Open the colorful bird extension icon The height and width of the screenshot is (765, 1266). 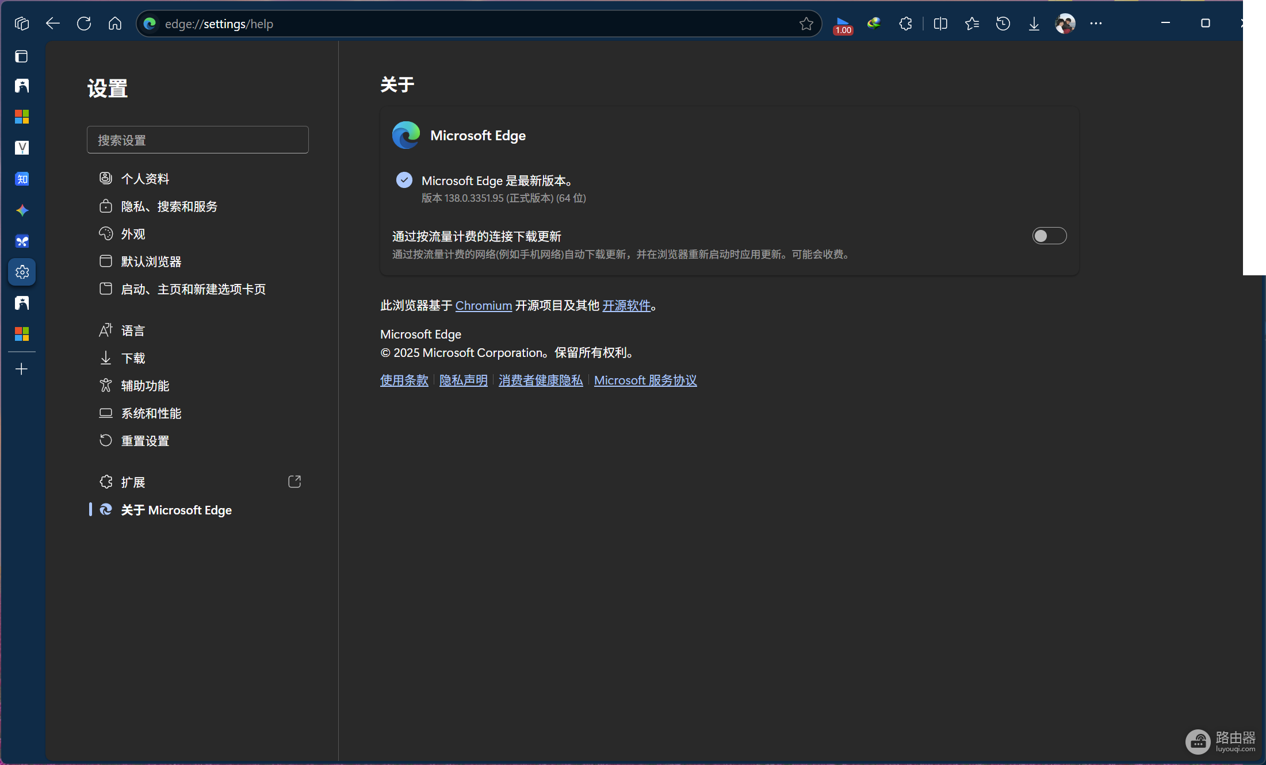pos(874,24)
